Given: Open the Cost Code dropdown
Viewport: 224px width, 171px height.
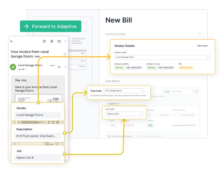Looking at the screenshot, I should [x=124, y=91].
